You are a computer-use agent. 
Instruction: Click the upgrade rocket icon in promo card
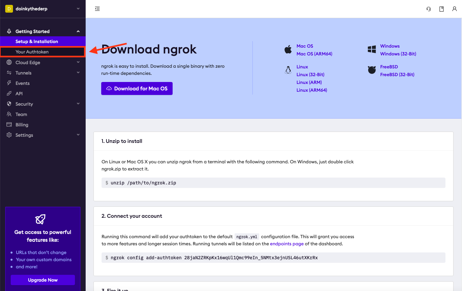[x=40, y=219]
